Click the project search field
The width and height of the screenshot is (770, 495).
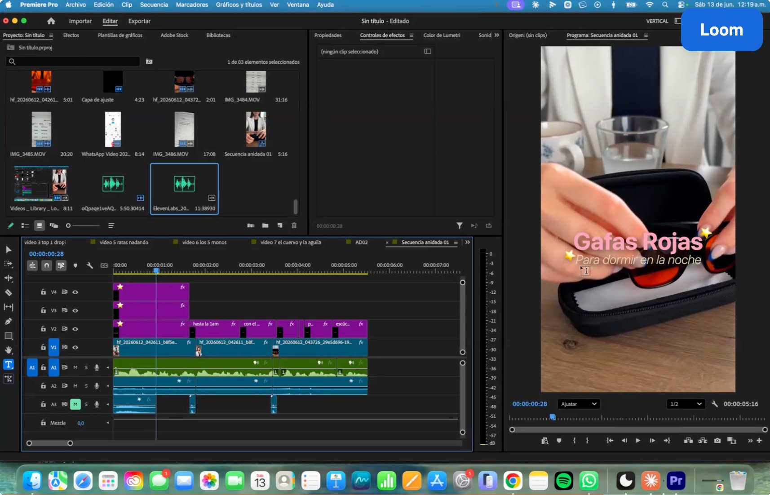73,62
